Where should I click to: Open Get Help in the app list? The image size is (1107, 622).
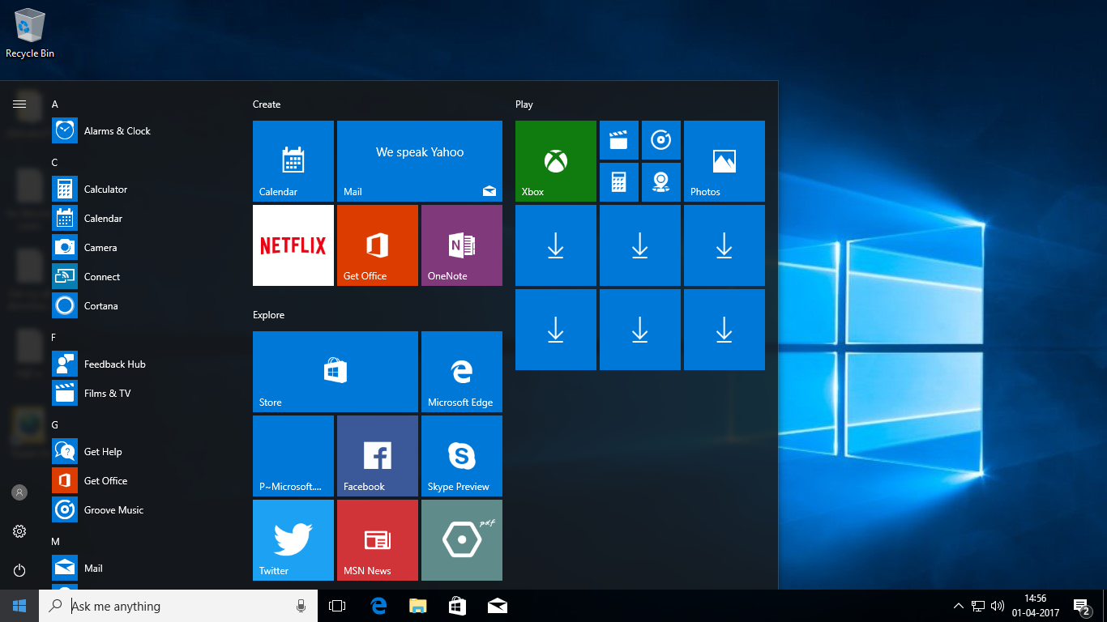[146, 451]
